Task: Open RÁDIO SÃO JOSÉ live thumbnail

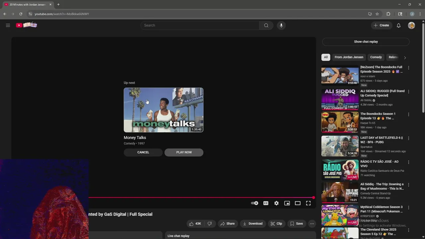Action: (x=340, y=170)
